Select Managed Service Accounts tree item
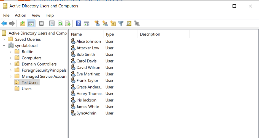This screenshot has height=138, width=259. (44, 76)
